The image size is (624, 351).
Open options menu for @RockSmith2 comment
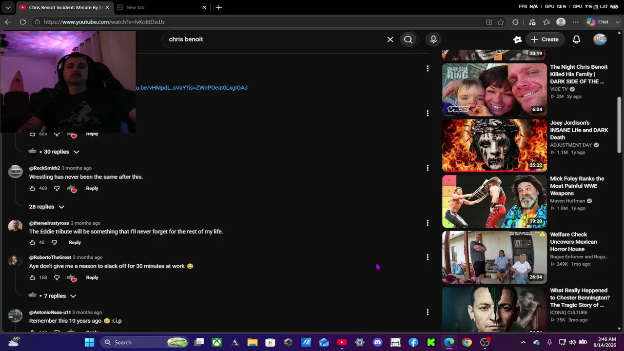coord(428,168)
